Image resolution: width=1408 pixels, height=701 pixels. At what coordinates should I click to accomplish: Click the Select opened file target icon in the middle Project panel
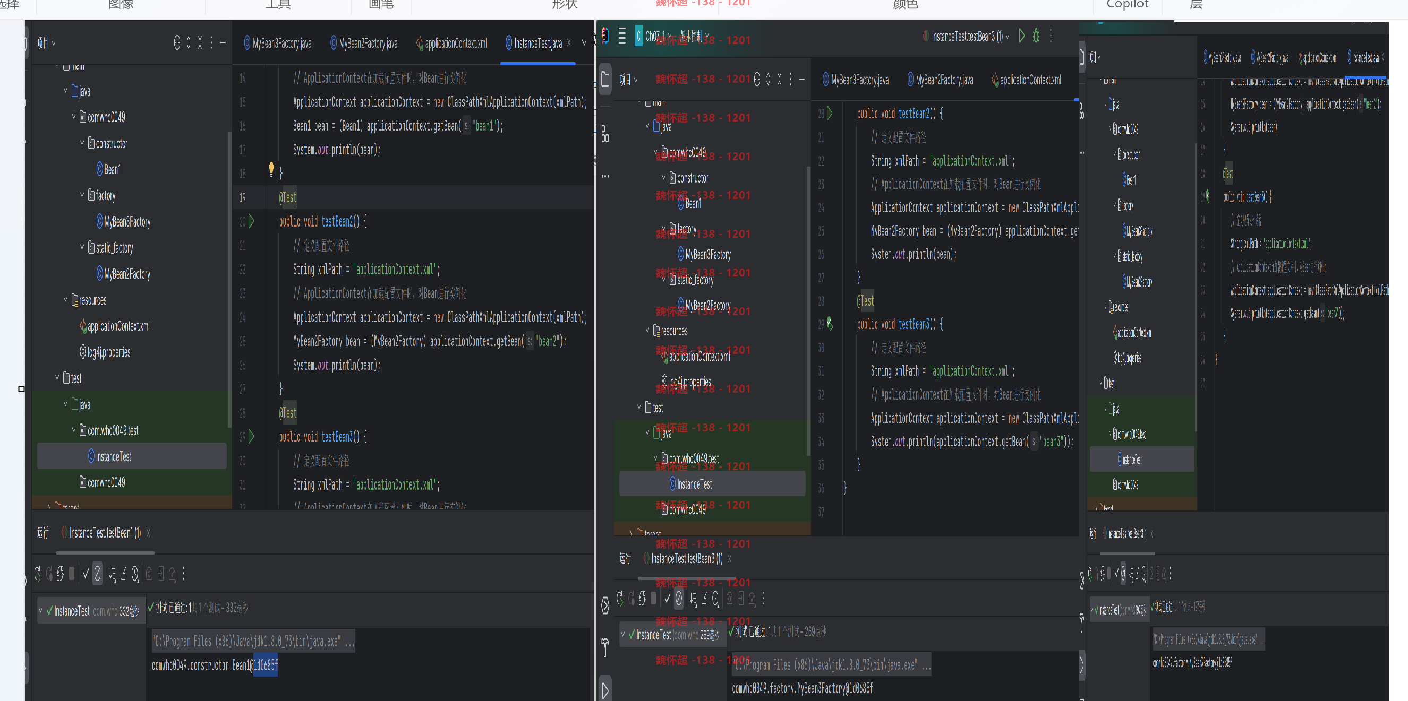(x=757, y=79)
